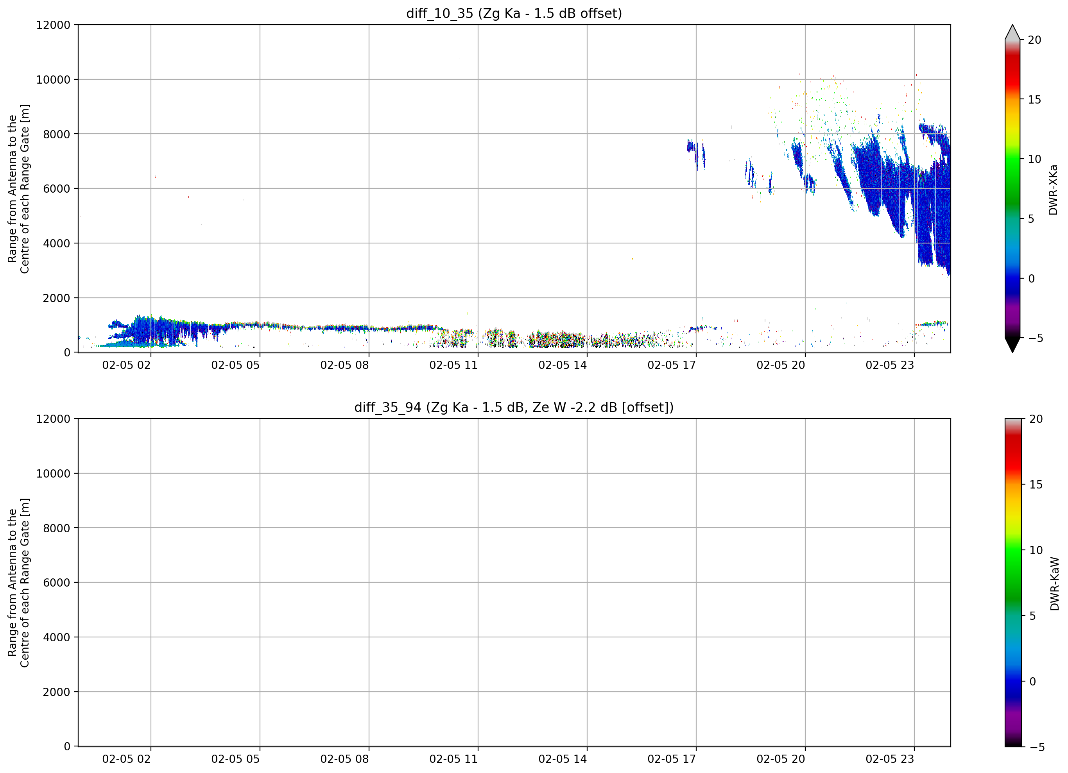Viewport: 1068px width, 773px height.
Task: Click top plot y tick 2000
Action: point(57,298)
